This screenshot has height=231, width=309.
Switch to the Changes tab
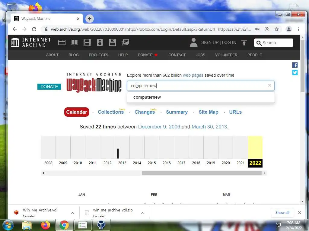coord(145,112)
